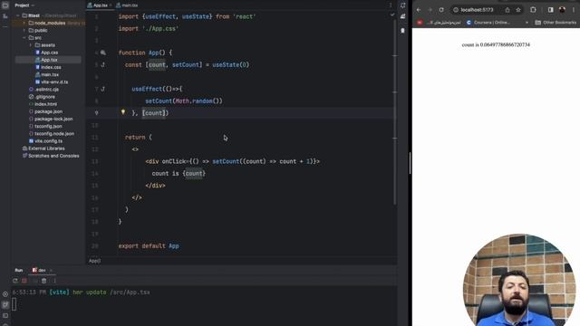Click the yellow light bulb on line 9
This screenshot has width=580, height=326.
coord(123,112)
